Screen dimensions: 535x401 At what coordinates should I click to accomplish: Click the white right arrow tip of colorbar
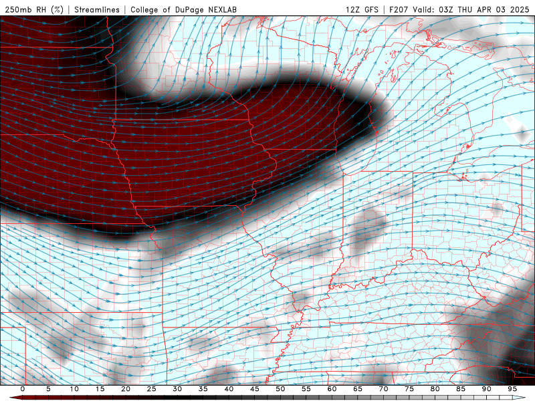520,398
